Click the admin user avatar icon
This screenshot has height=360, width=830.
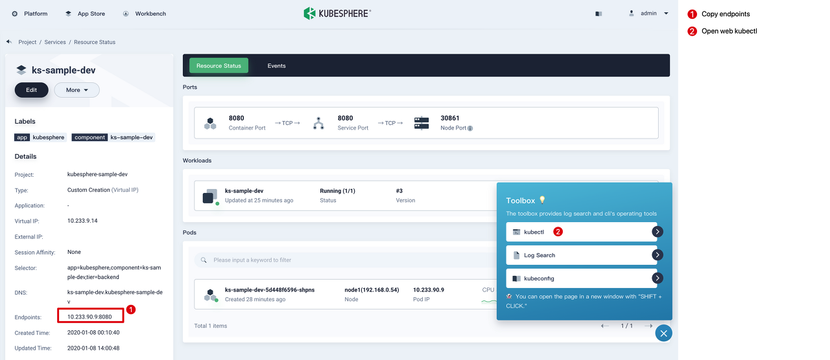point(632,13)
